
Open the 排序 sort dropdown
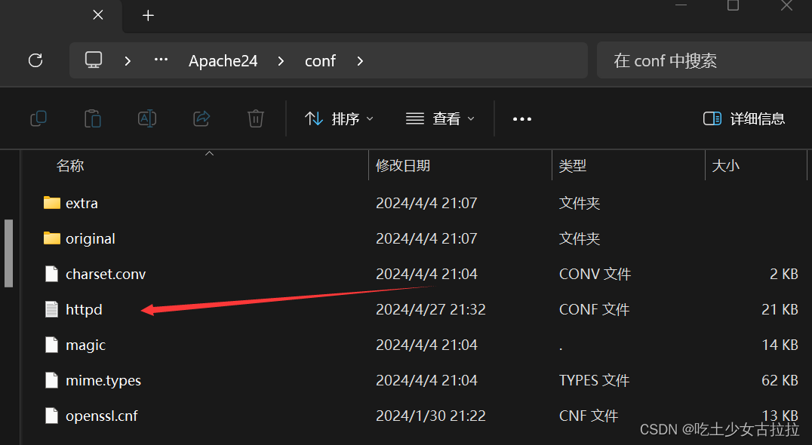coord(339,118)
